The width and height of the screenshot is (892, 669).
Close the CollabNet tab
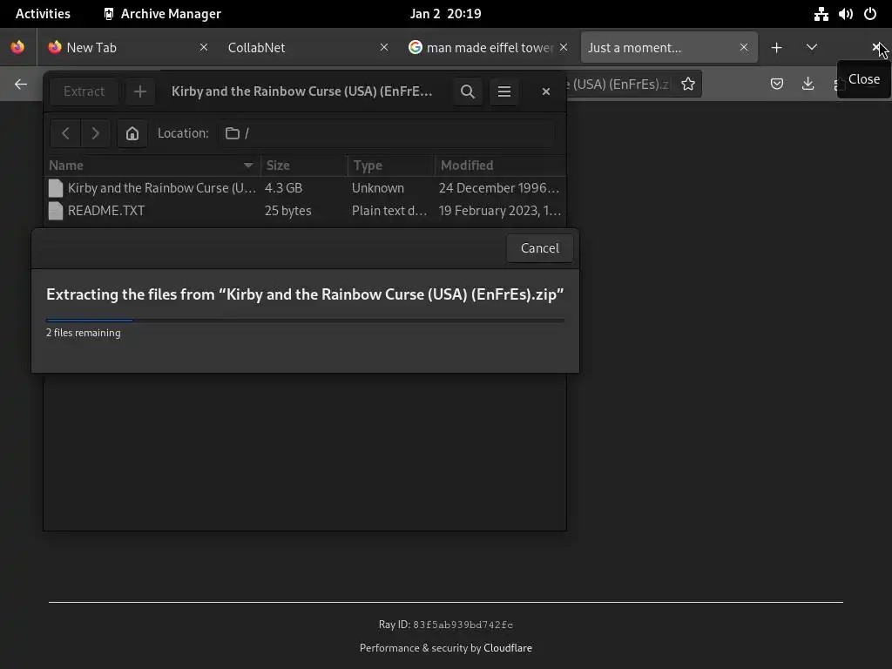[x=384, y=47]
